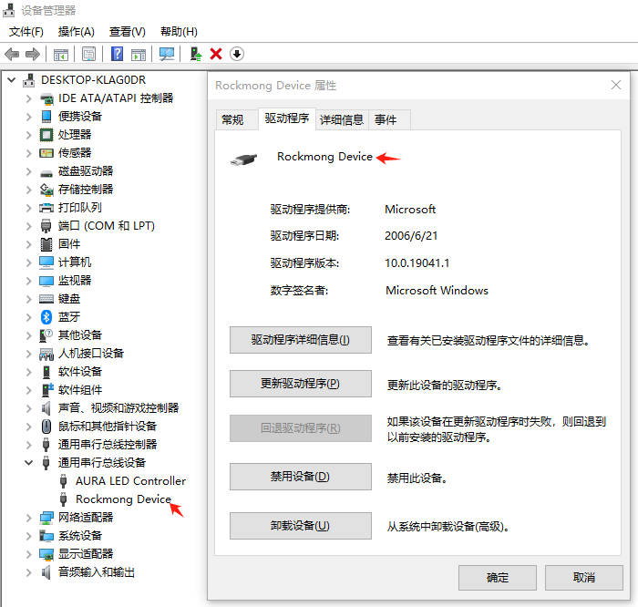Close the Rockmong Device 属性 dialog

[616, 85]
